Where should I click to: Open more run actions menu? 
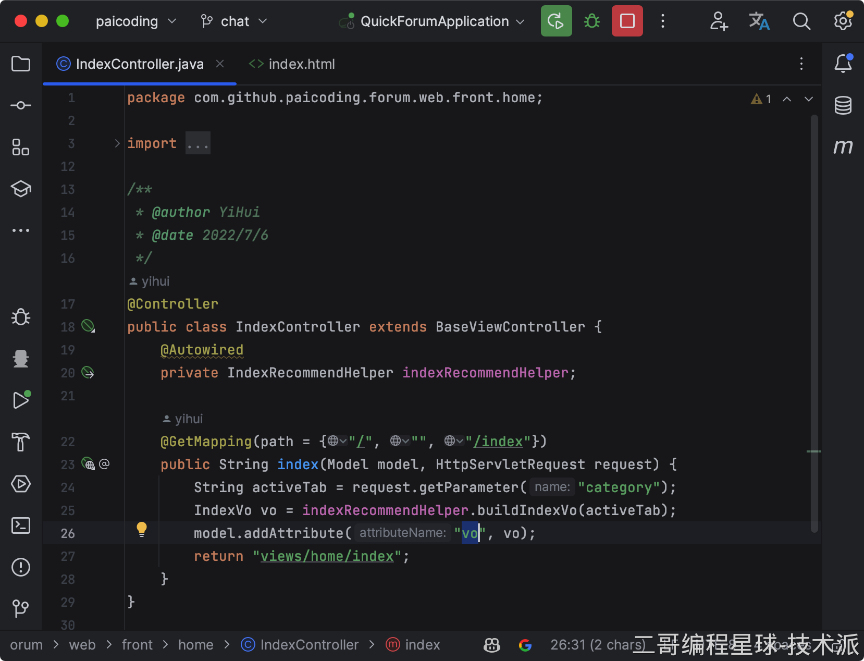click(663, 21)
